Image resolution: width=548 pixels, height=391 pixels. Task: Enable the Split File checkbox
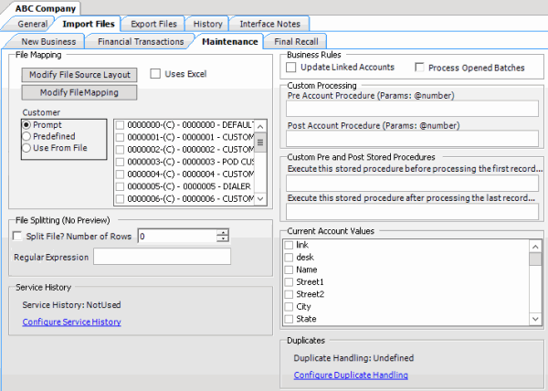20,236
